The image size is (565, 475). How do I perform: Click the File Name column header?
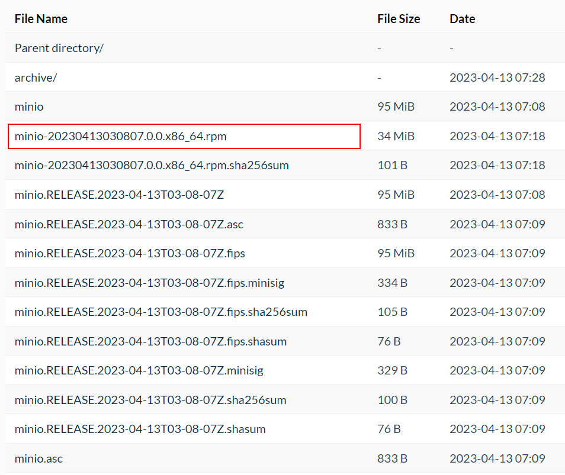pos(41,19)
